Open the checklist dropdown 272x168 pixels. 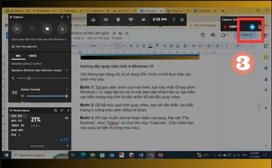202,46
